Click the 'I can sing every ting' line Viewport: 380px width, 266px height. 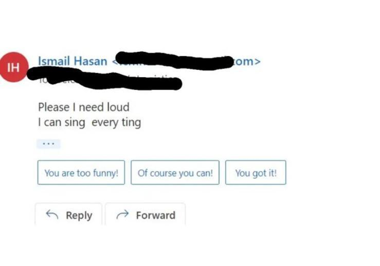tap(89, 122)
